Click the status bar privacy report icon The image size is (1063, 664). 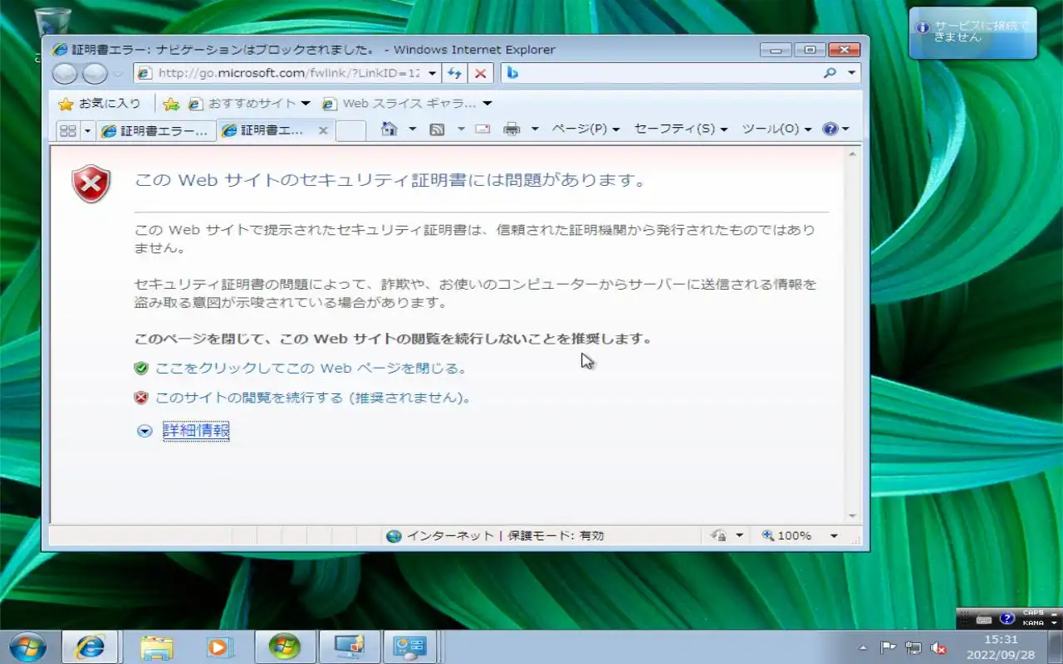click(x=719, y=536)
